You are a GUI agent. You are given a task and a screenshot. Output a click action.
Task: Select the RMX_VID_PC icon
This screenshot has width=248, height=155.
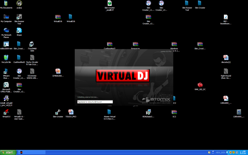click(200, 85)
